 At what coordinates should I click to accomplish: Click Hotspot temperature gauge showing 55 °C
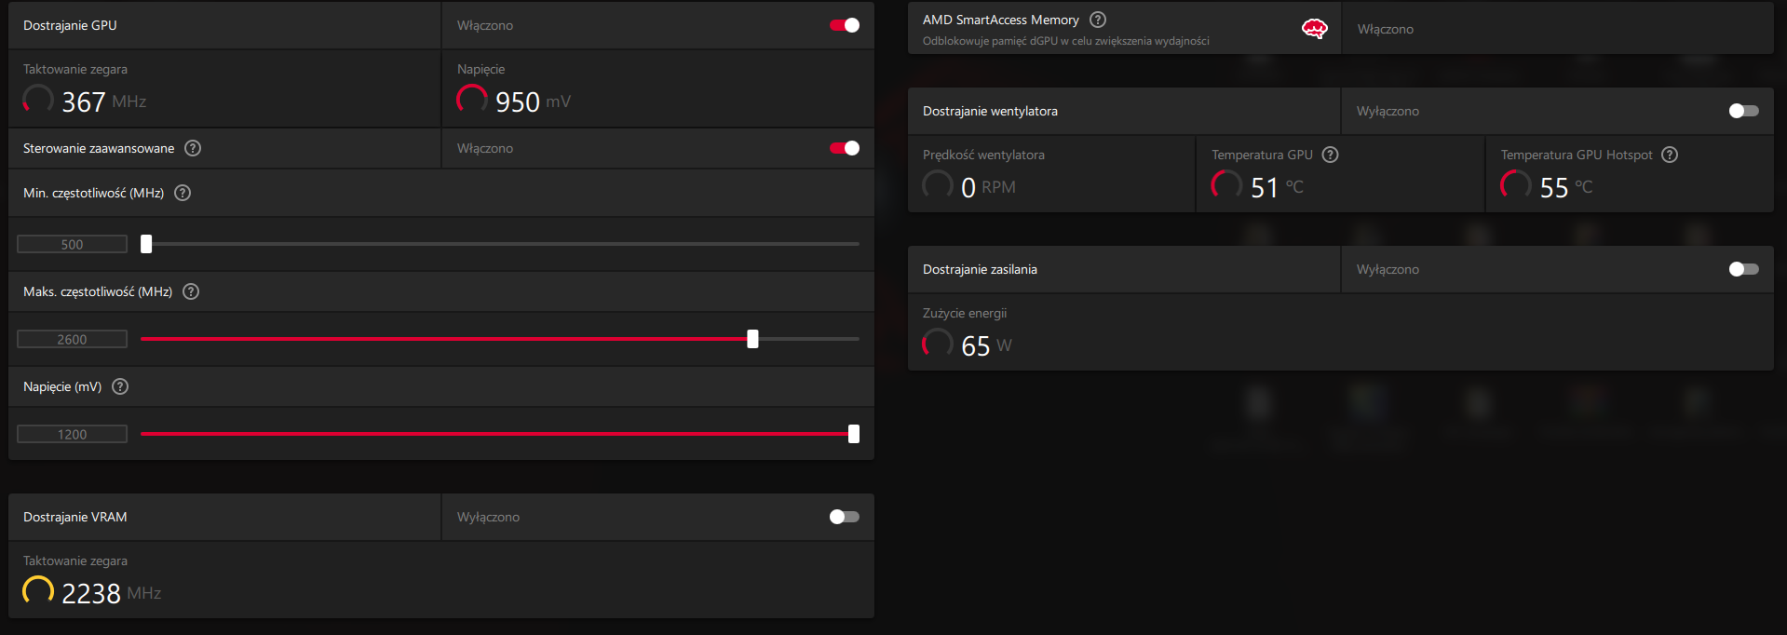point(1516,185)
